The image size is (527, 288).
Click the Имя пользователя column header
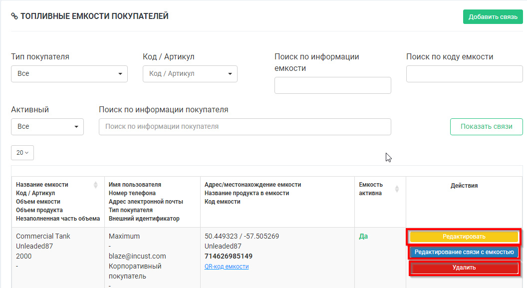click(x=135, y=185)
